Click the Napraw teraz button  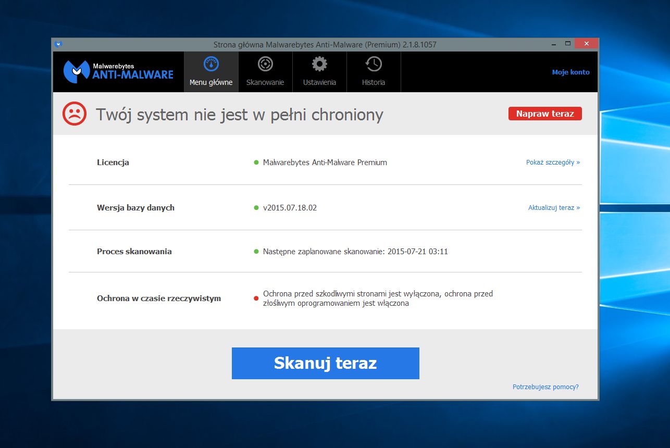click(545, 114)
